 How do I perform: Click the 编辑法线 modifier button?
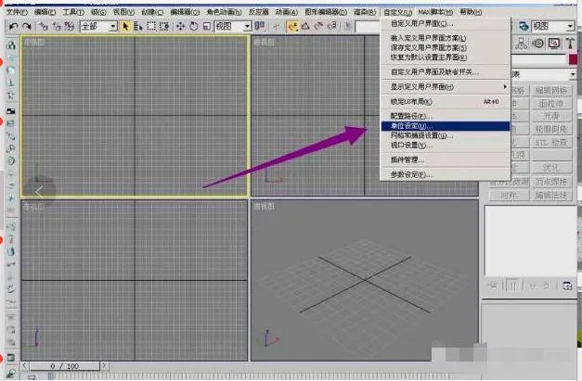(551, 195)
